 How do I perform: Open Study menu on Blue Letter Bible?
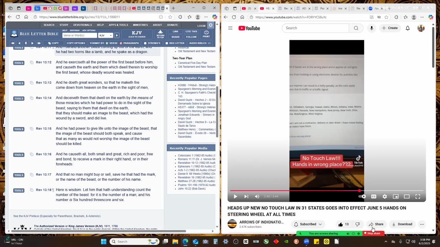click(x=64, y=25)
